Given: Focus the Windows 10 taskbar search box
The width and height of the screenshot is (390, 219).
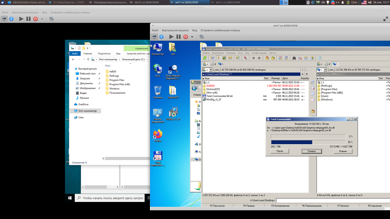Looking at the screenshot, I should (110, 198).
